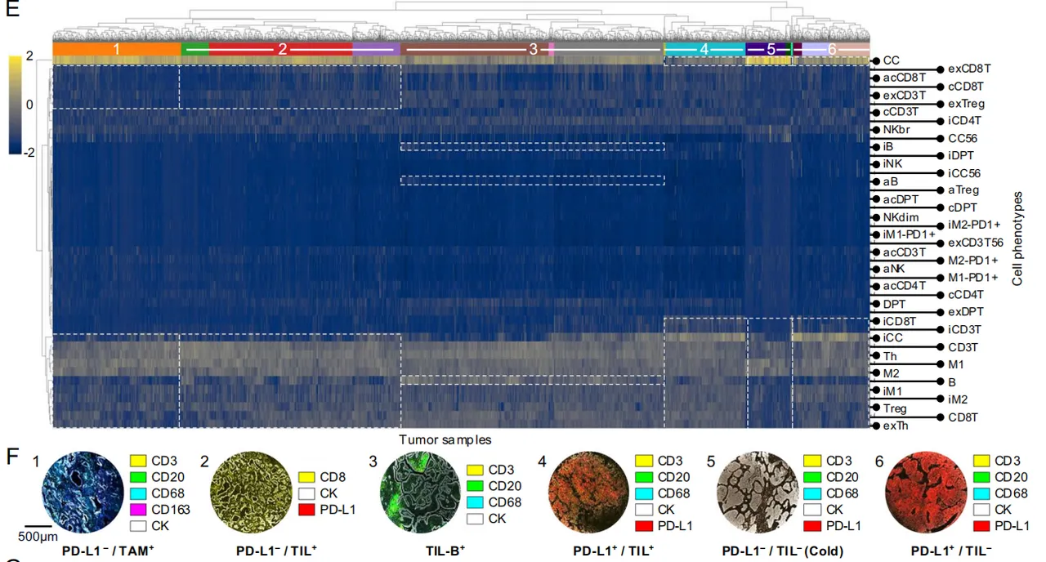Click the magenta CD163 legend swatch

[137, 511]
